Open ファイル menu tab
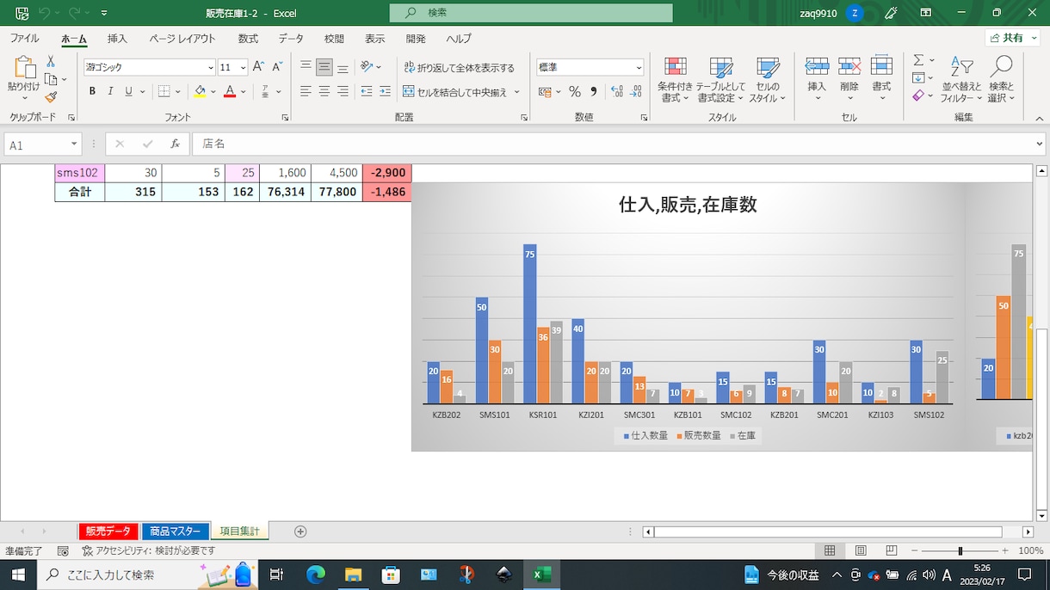Image resolution: width=1050 pixels, height=590 pixels. click(24, 39)
